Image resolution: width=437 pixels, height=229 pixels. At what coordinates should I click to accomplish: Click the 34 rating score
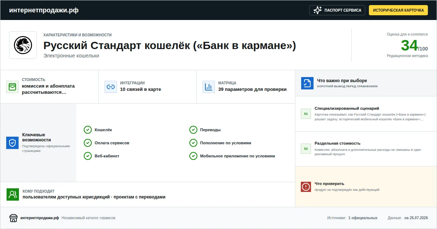pyautogui.click(x=409, y=45)
